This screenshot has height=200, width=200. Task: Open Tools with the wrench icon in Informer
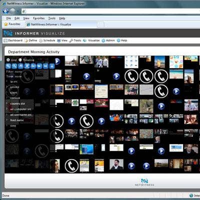pos(75,40)
